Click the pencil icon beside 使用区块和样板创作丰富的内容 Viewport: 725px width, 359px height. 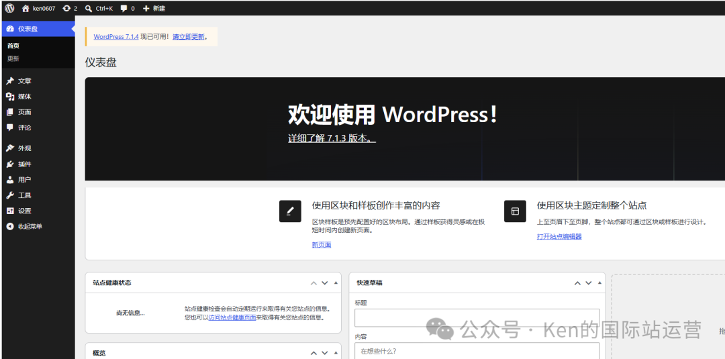coord(291,211)
